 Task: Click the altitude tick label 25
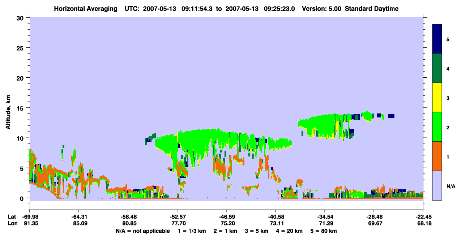(x=21, y=48)
